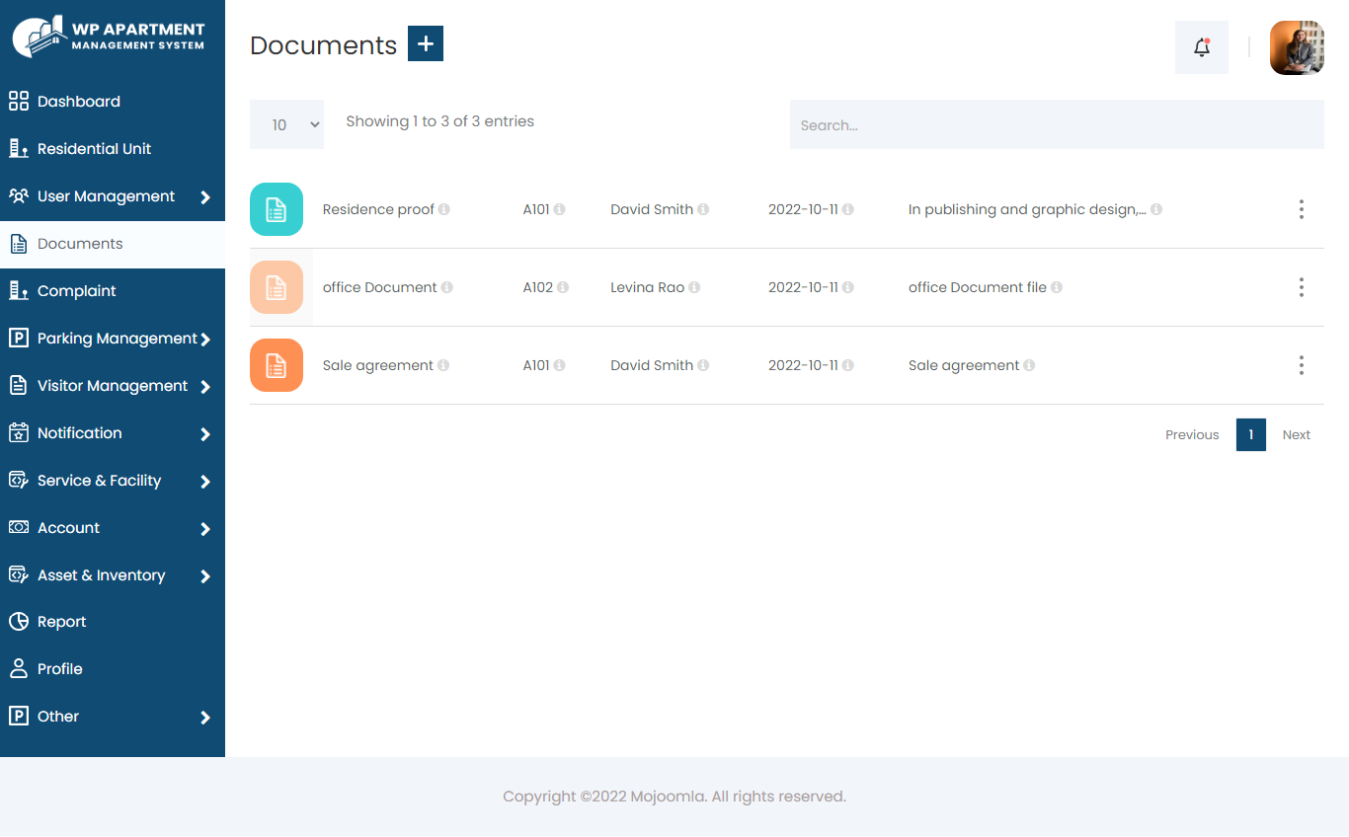The image size is (1349, 837).
Task: Open the entries per page dropdown
Action: coord(286,124)
